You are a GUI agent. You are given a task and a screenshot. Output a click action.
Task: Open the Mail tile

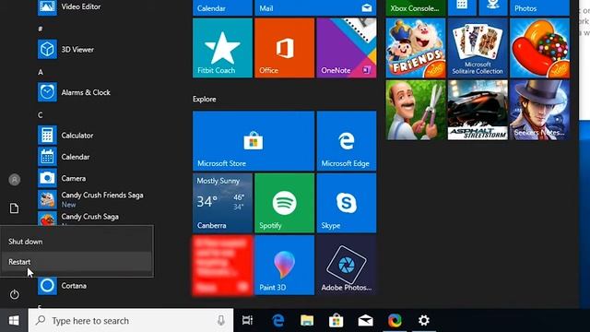click(x=315, y=8)
